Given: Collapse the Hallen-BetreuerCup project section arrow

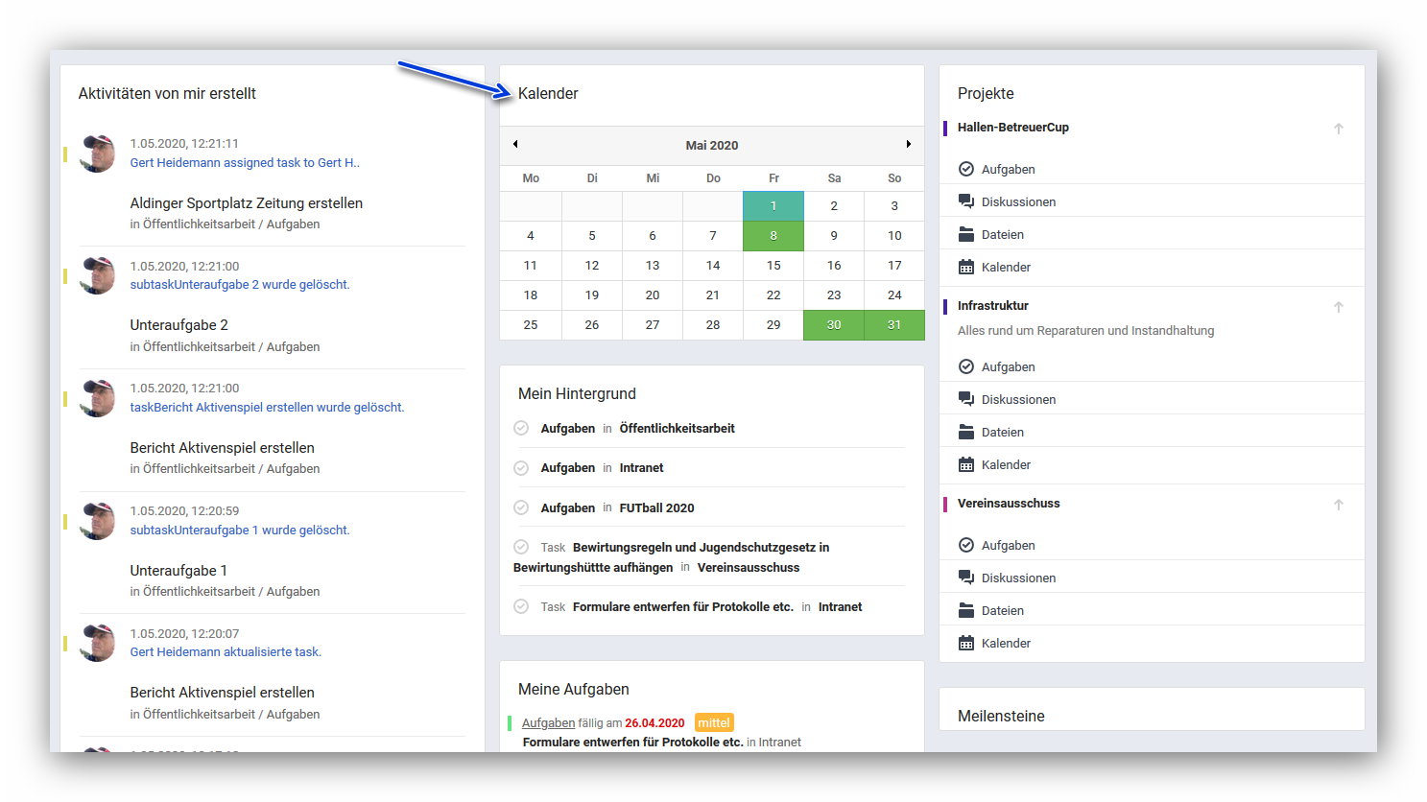Looking at the screenshot, I should pos(1338,129).
